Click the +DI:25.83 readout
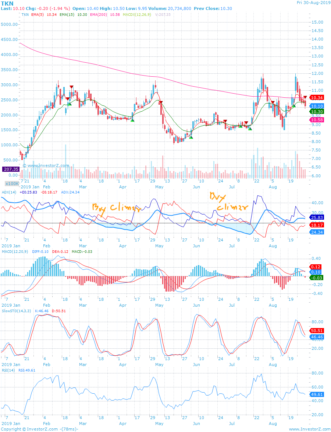 click(x=29, y=192)
